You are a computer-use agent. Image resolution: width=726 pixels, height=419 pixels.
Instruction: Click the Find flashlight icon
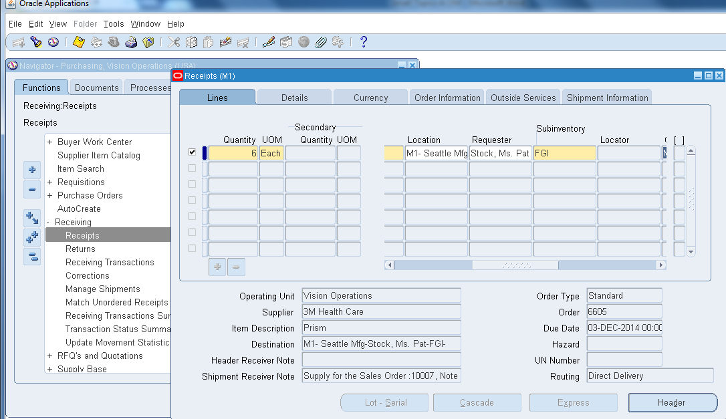(36, 42)
